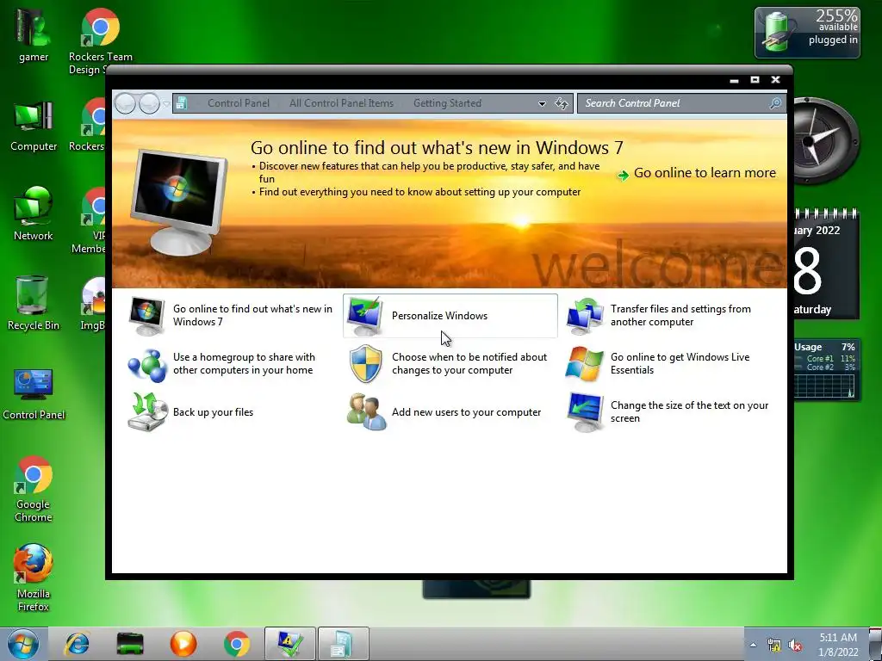Open the Windows Start button
The image size is (882, 661).
click(23, 644)
